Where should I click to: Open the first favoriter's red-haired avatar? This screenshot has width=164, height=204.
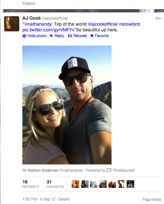click(x=75, y=184)
